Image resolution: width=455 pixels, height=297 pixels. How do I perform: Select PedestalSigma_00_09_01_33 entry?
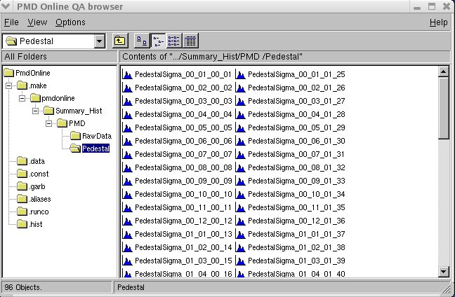tap(291, 181)
